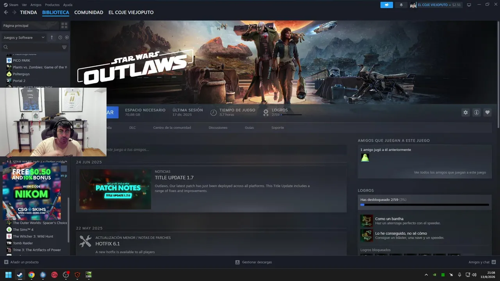
Task: Click the Witcher 3 game icon
Action: tap(9, 237)
